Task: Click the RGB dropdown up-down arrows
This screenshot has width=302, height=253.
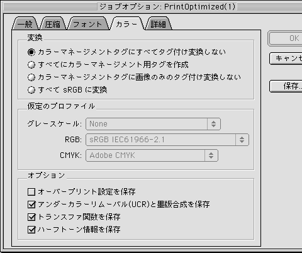Action: 242,140
